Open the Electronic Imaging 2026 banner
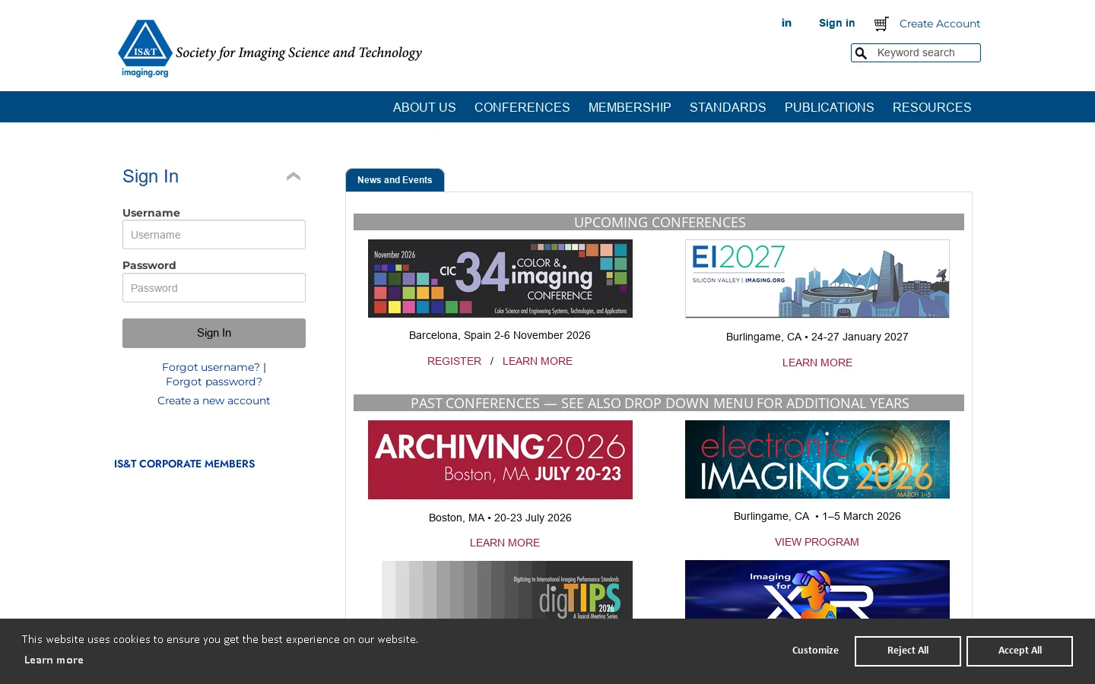Image resolution: width=1095 pixels, height=684 pixels. tap(817, 459)
